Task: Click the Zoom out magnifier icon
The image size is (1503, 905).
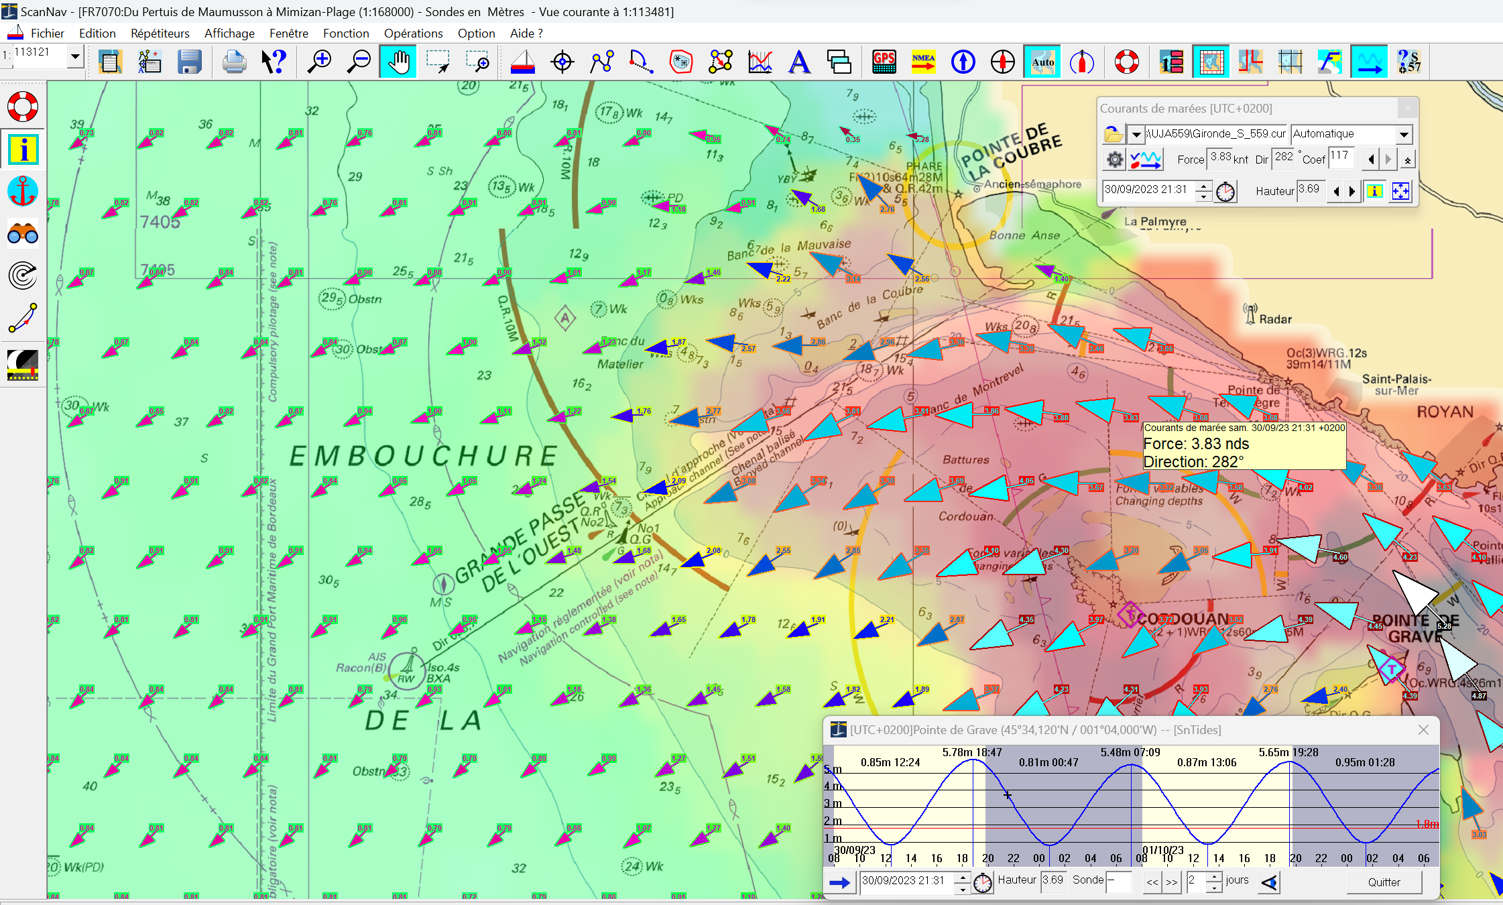Action: point(359,62)
